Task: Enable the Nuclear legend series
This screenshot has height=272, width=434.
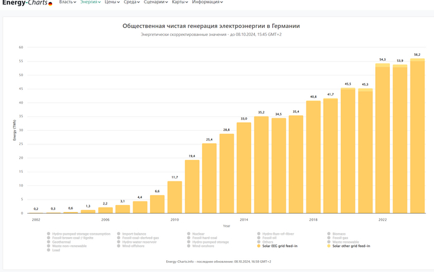Action: pos(196,234)
